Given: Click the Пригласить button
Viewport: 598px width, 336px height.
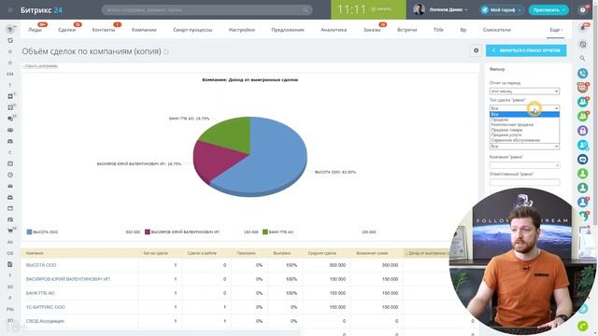Looking at the screenshot, I should [548, 10].
